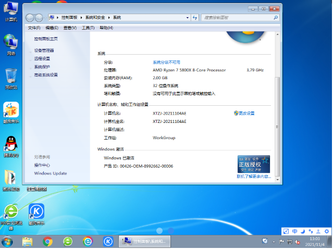Screen dimensions: 333x249
Task: Launch Chrome from the taskbar
Action: pos(47,241)
